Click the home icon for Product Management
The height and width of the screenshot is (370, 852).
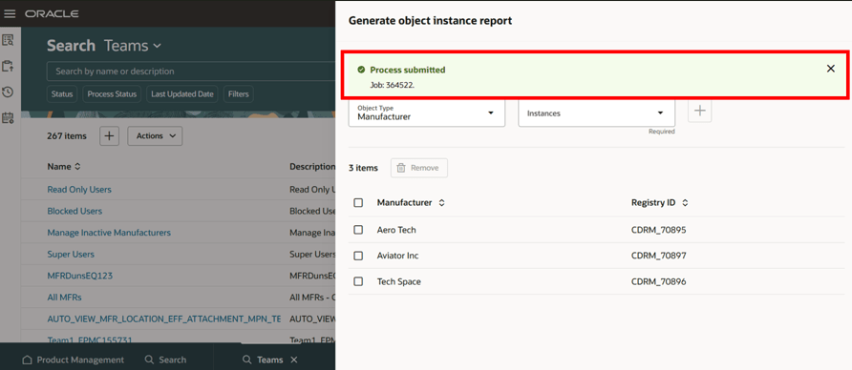pos(27,360)
